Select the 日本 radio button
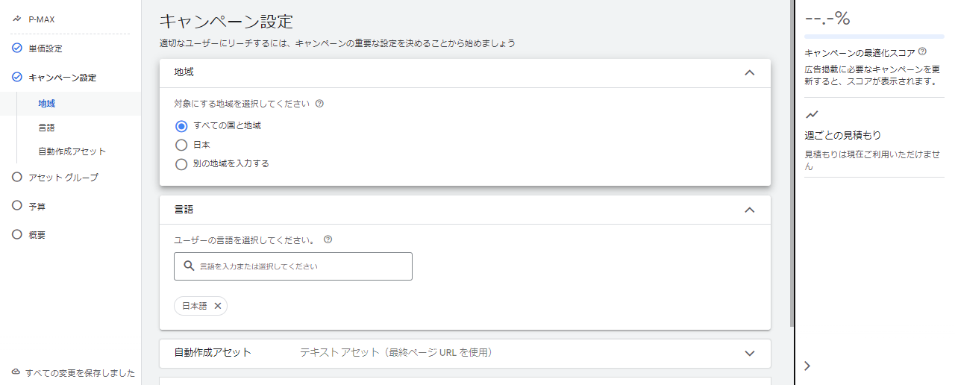 181,145
